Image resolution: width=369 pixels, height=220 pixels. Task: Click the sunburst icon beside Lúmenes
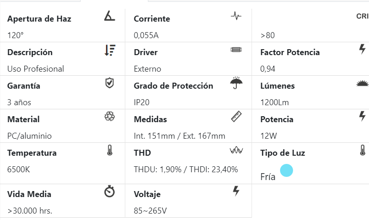[363, 83]
